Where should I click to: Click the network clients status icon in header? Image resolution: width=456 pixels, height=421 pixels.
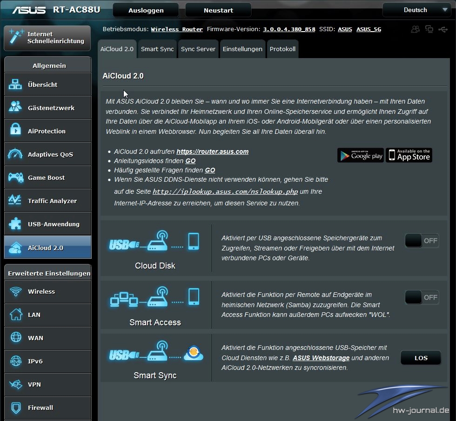pos(429,29)
